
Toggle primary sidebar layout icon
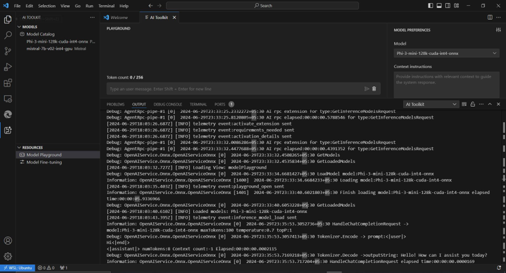(431, 5)
